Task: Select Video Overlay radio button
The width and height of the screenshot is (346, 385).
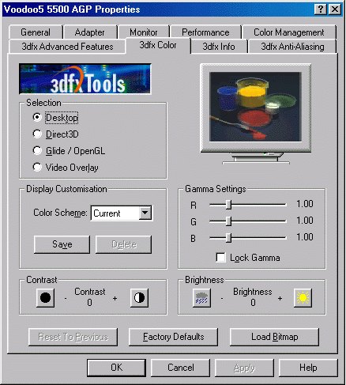Action: coord(37,167)
